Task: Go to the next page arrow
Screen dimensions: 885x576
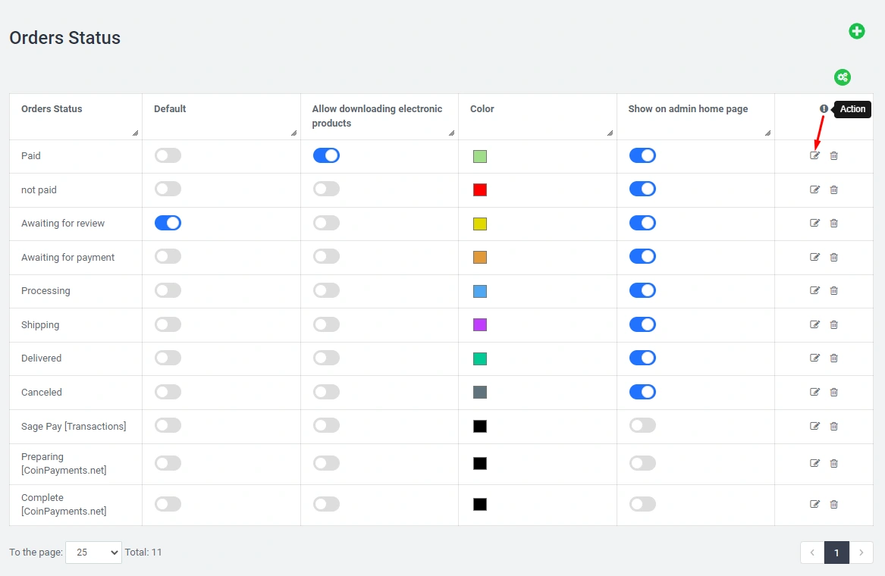Action: coord(861,553)
